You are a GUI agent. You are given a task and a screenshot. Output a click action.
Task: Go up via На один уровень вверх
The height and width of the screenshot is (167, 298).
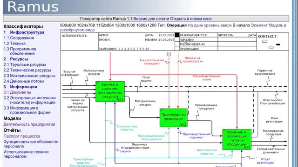click(x=210, y=25)
